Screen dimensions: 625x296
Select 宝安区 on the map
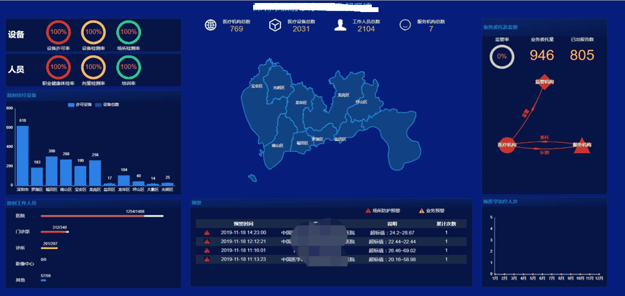(257, 86)
